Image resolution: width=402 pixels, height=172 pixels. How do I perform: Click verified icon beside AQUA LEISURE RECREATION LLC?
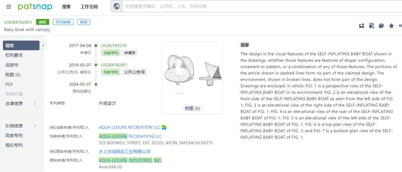click(x=165, y=127)
